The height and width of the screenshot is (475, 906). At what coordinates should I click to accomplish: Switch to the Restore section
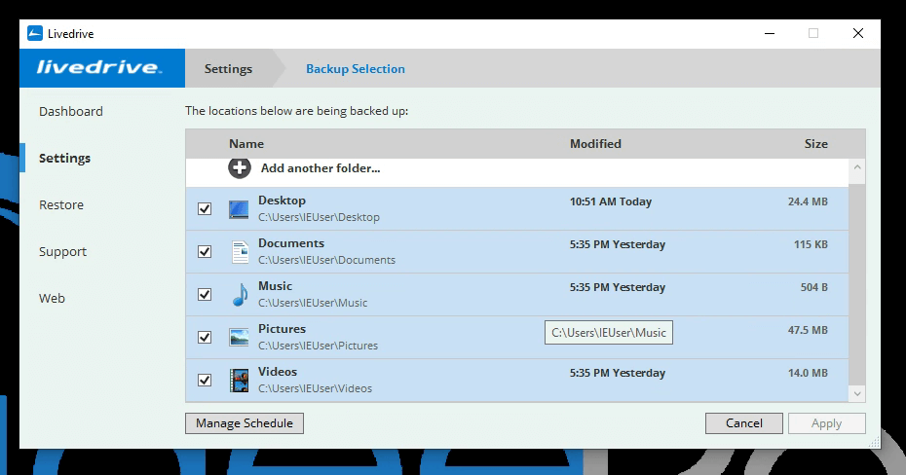61,205
